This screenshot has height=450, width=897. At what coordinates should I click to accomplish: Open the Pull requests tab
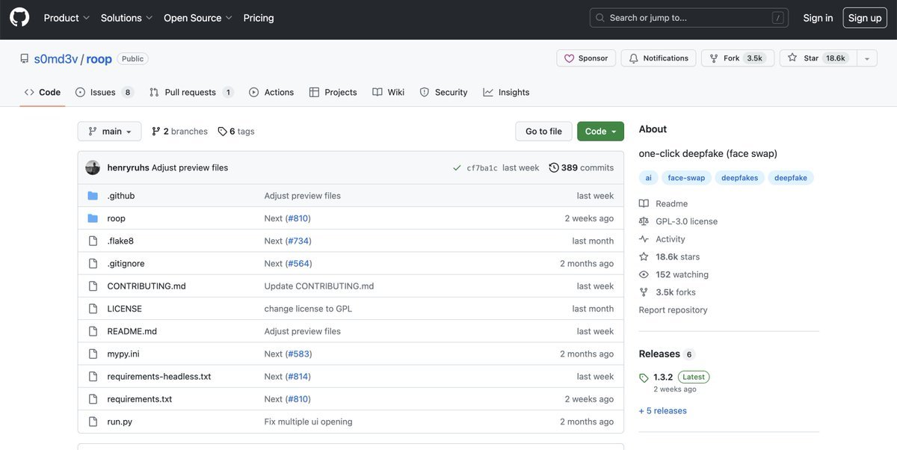tap(191, 93)
